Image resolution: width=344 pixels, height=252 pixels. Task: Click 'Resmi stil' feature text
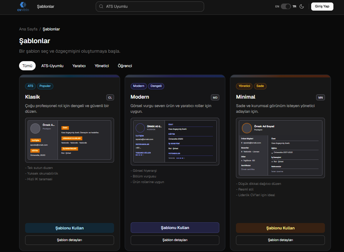pos(245,189)
